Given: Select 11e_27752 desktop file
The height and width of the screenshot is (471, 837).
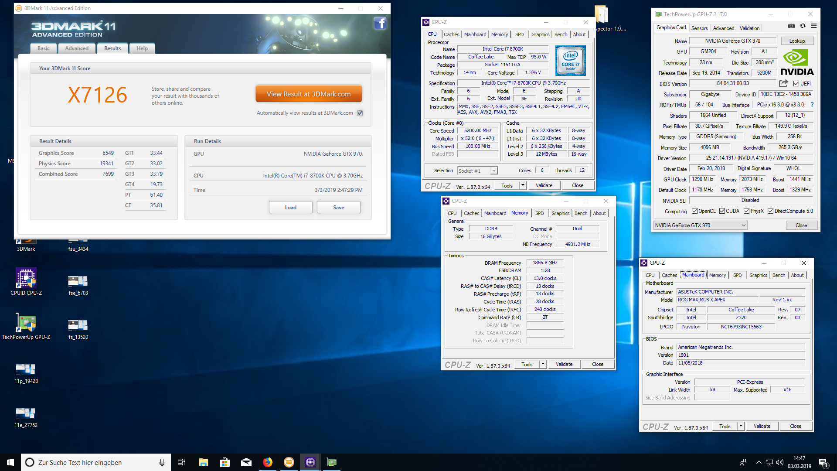Looking at the screenshot, I should click(26, 417).
